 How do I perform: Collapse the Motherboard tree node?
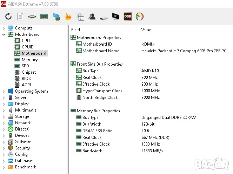tap(4, 34)
